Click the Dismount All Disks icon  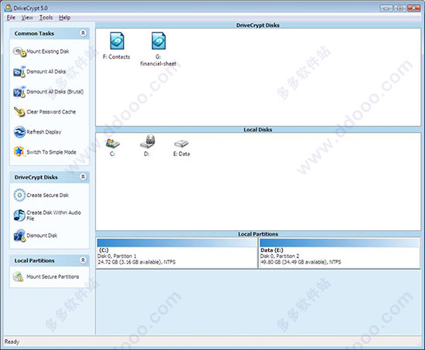[x=19, y=72]
